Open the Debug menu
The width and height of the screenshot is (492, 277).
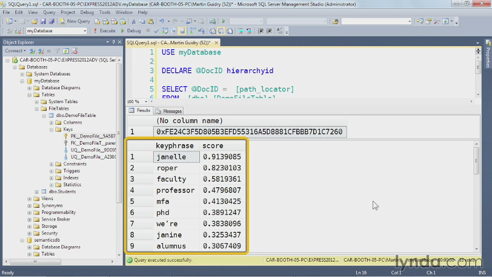[x=87, y=12]
